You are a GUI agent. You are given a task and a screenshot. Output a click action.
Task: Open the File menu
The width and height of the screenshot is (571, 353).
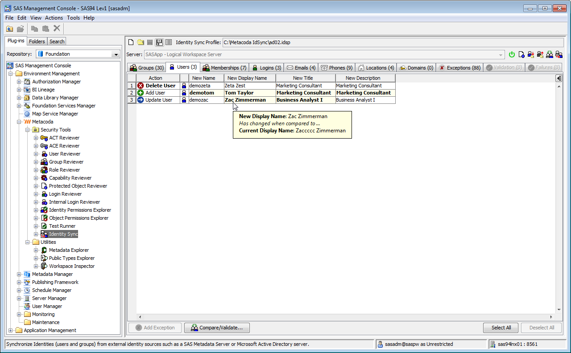coord(9,18)
